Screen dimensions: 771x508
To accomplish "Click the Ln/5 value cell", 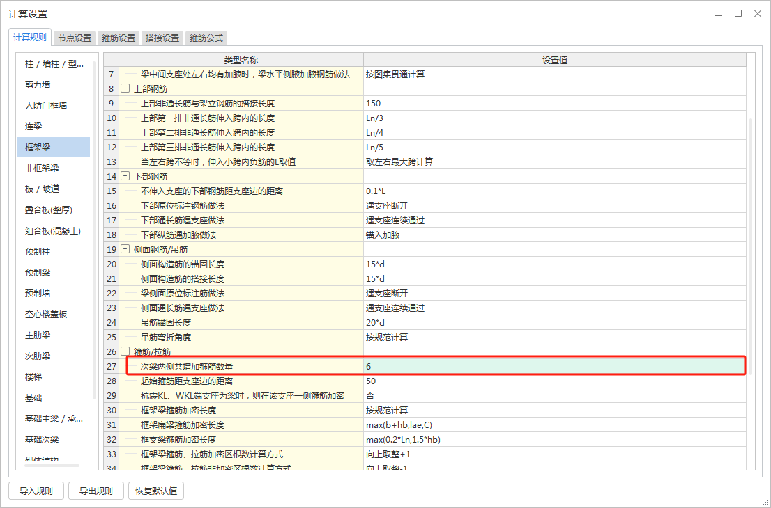I will pos(554,148).
